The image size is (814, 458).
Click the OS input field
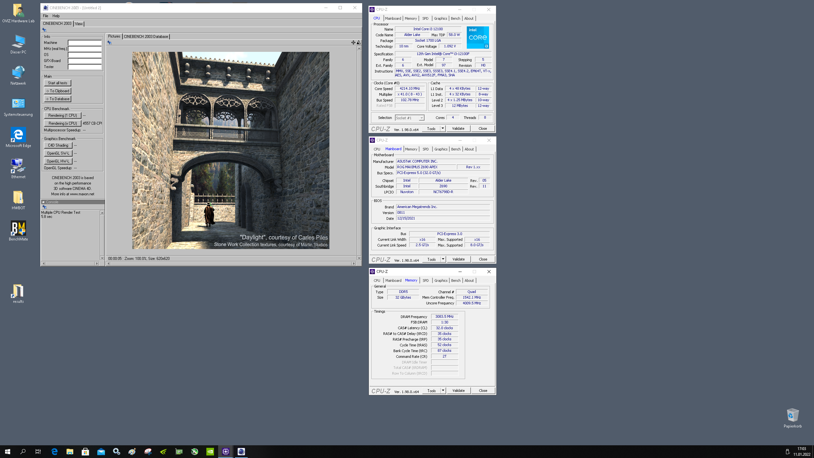click(x=85, y=55)
